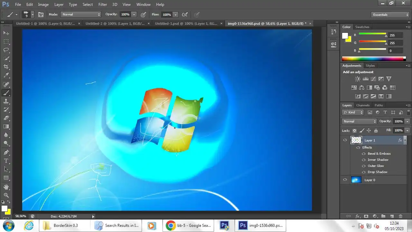This screenshot has height=232, width=412.
Task: Open the layer blend mode dropdown
Action: [x=359, y=121]
